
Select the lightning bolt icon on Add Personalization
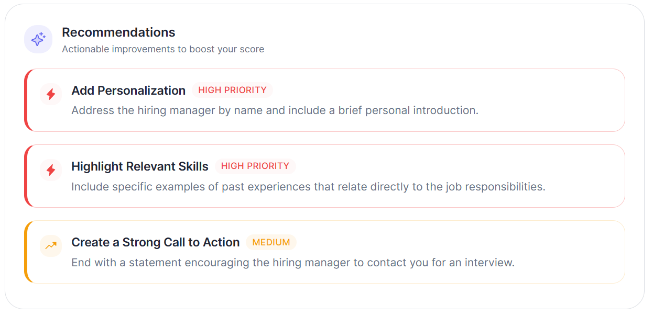50,94
